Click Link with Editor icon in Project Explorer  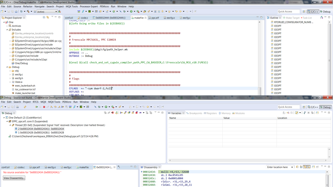point(48,17)
